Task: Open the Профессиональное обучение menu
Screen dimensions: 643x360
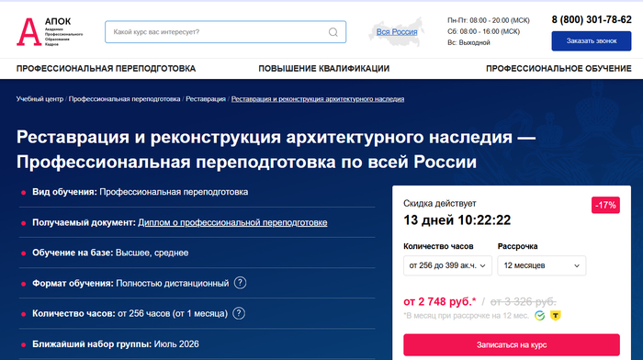Action: (x=558, y=69)
